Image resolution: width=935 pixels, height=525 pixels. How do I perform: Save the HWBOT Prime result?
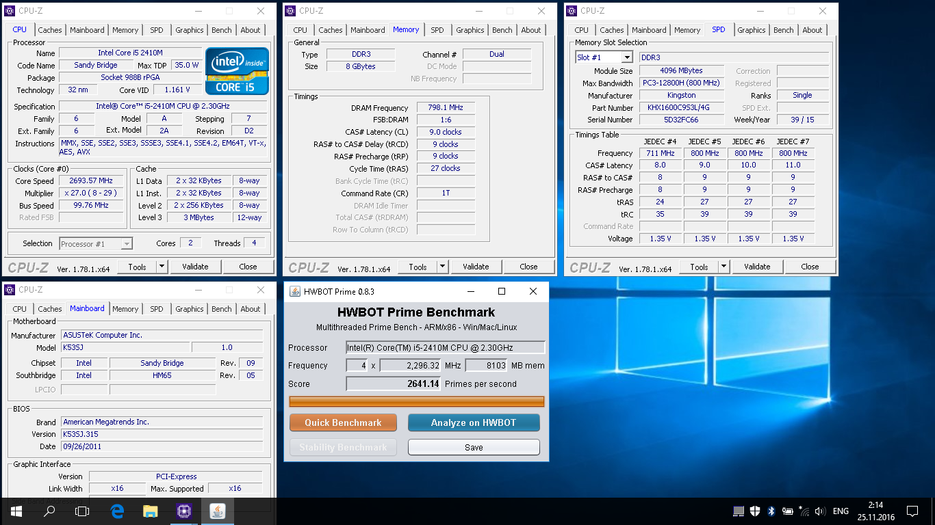[474, 447]
